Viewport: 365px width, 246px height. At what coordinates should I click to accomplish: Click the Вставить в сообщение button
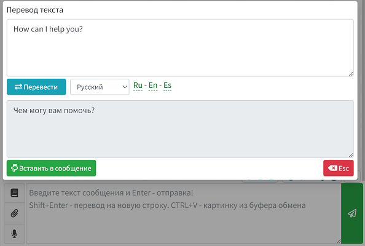coord(51,168)
